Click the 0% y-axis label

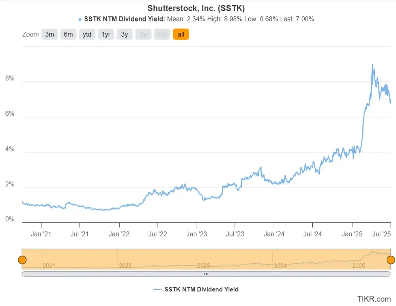tap(10, 219)
